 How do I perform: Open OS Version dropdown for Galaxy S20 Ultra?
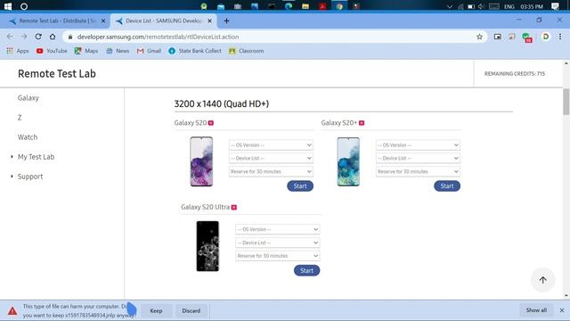[278, 229]
